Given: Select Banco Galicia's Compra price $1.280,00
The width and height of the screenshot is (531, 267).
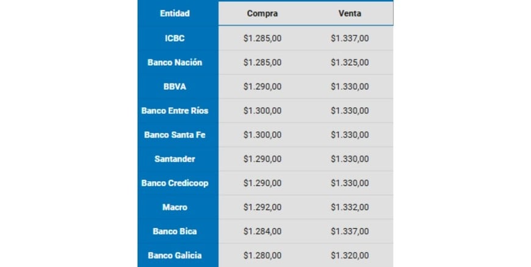Looking at the screenshot, I should click(x=262, y=255).
